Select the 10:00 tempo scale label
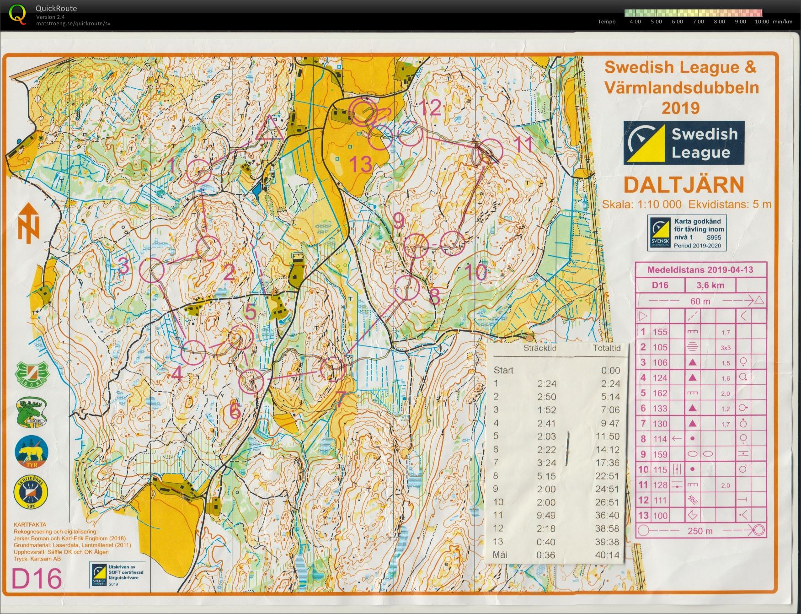The width and height of the screenshot is (801, 614). click(762, 22)
